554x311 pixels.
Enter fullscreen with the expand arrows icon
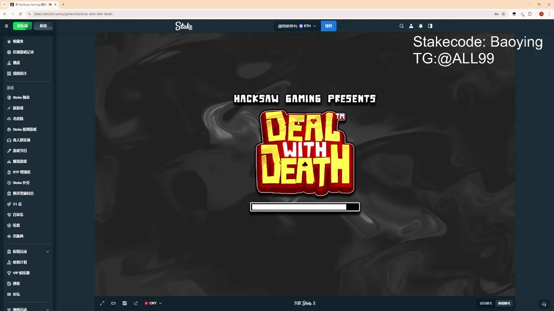click(102, 303)
